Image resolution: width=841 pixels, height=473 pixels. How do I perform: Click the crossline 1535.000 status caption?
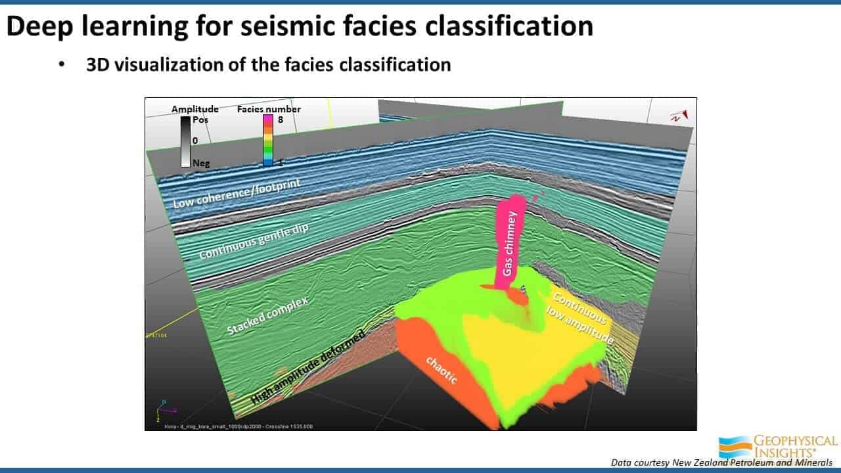238,426
